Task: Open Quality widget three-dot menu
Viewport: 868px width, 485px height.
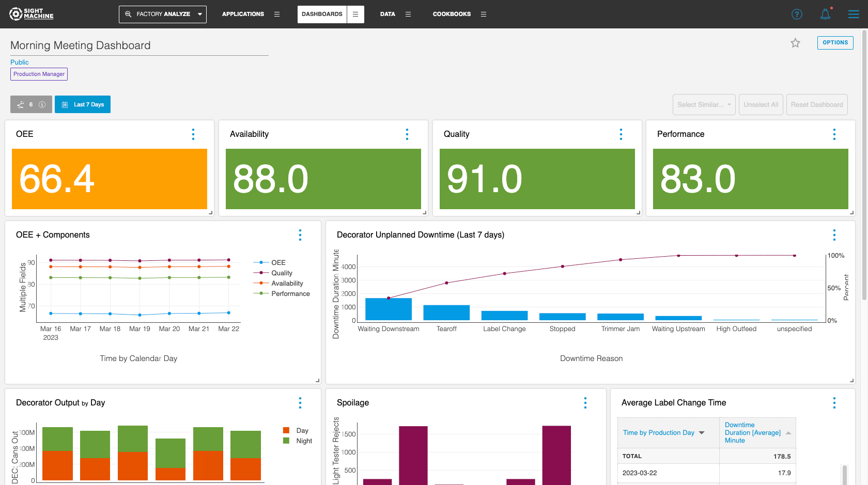Action: (x=621, y=134)
